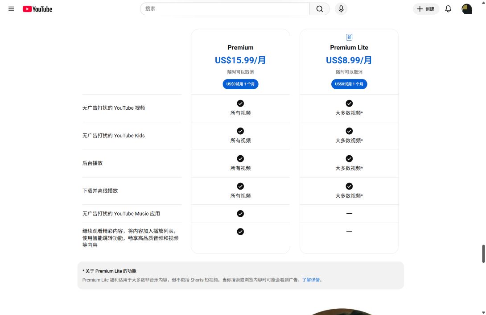
Task: Click the 继续观看精彩内容 feature description
Action: pos(131,238)
